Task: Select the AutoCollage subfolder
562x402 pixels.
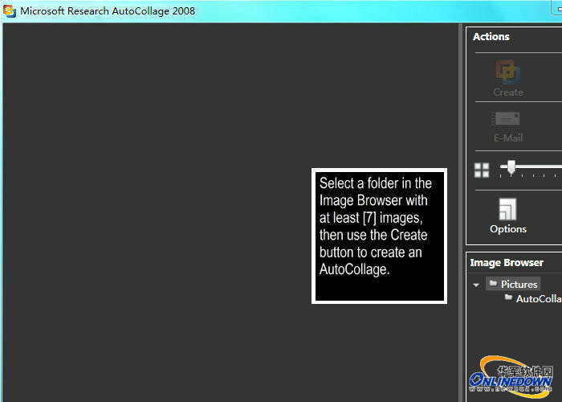Action: point(533,298)
